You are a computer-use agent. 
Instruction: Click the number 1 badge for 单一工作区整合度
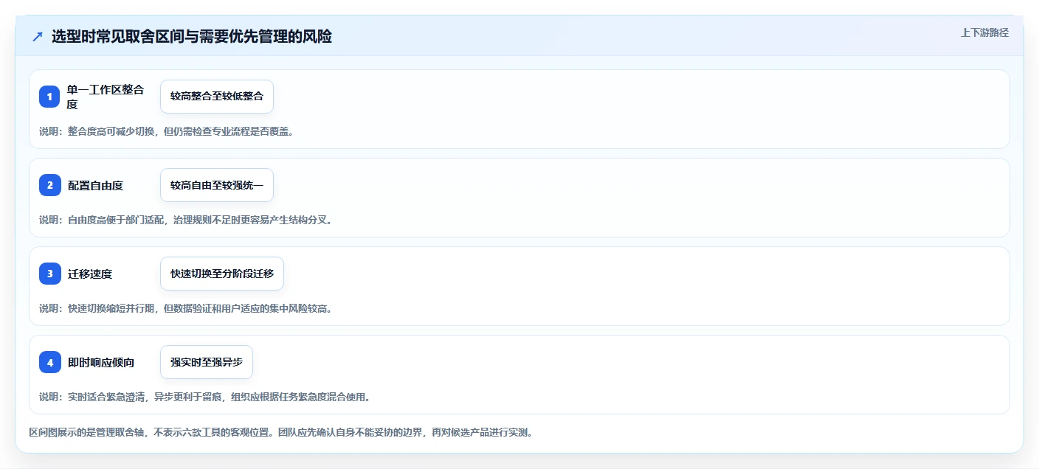[x=49, y=97]
